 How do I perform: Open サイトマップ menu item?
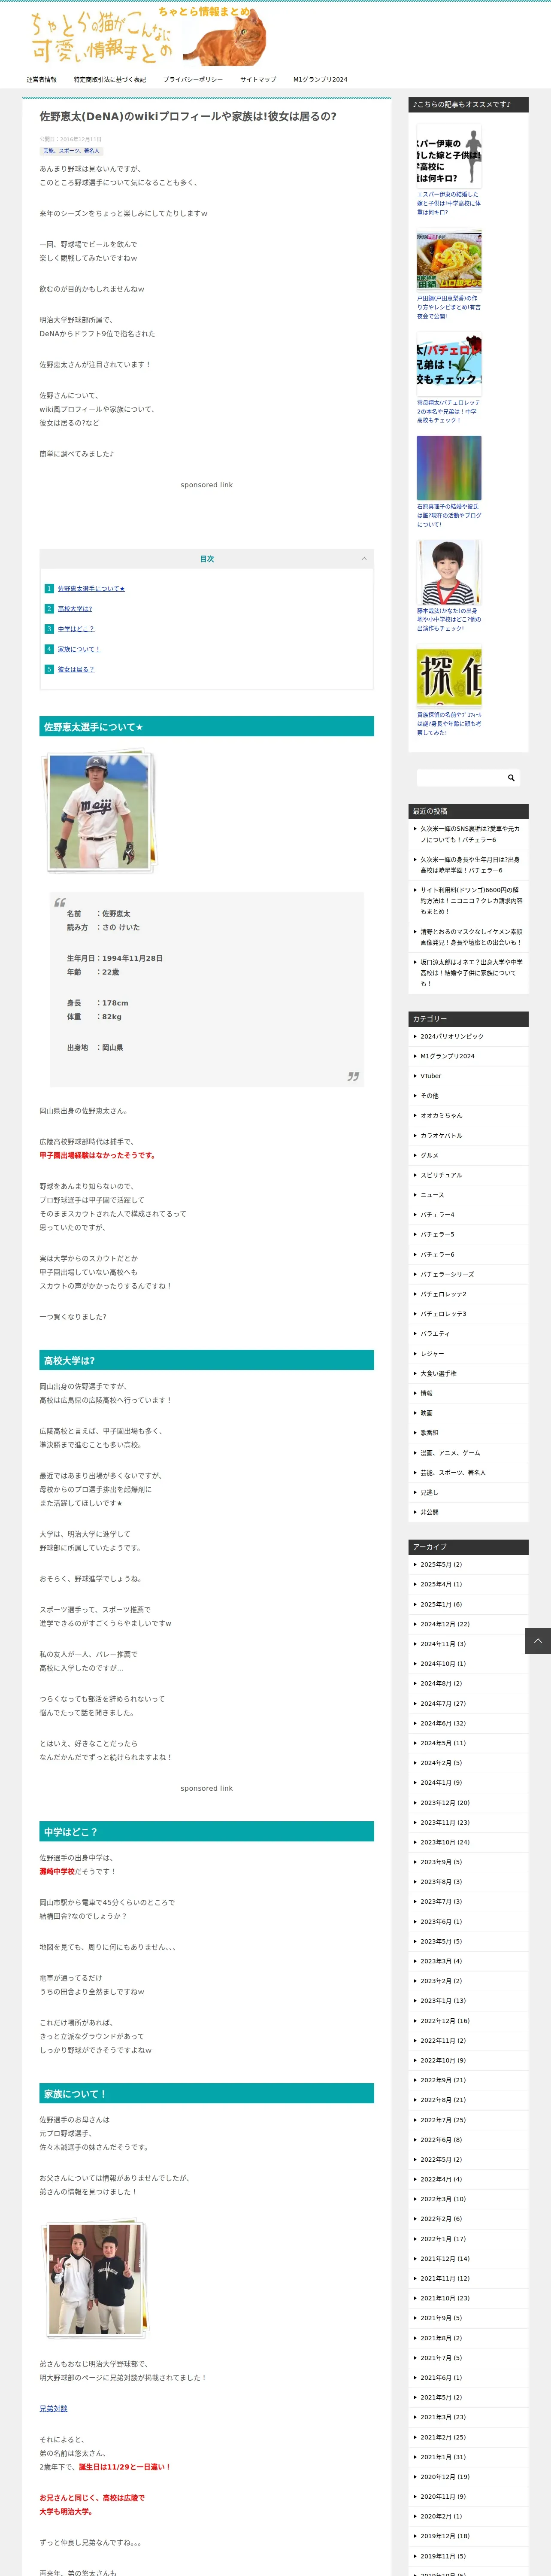(x=258, y=79)
